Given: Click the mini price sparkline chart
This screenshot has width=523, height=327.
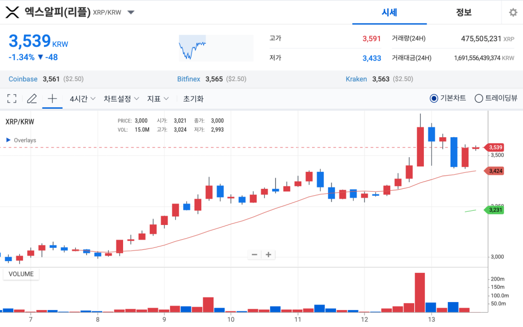Looking at the screenshot, I should pos(216,48).
